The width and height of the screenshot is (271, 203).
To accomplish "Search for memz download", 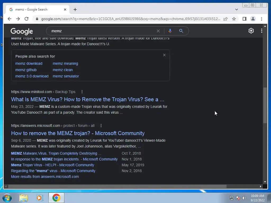I will point(29,63).
